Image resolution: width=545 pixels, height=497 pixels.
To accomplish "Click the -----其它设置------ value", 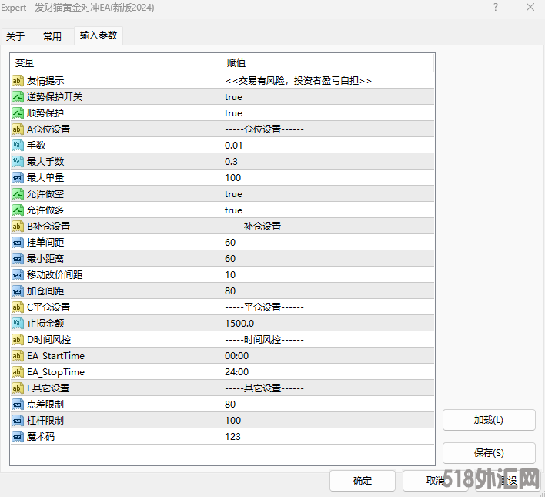I will point(264,388).
